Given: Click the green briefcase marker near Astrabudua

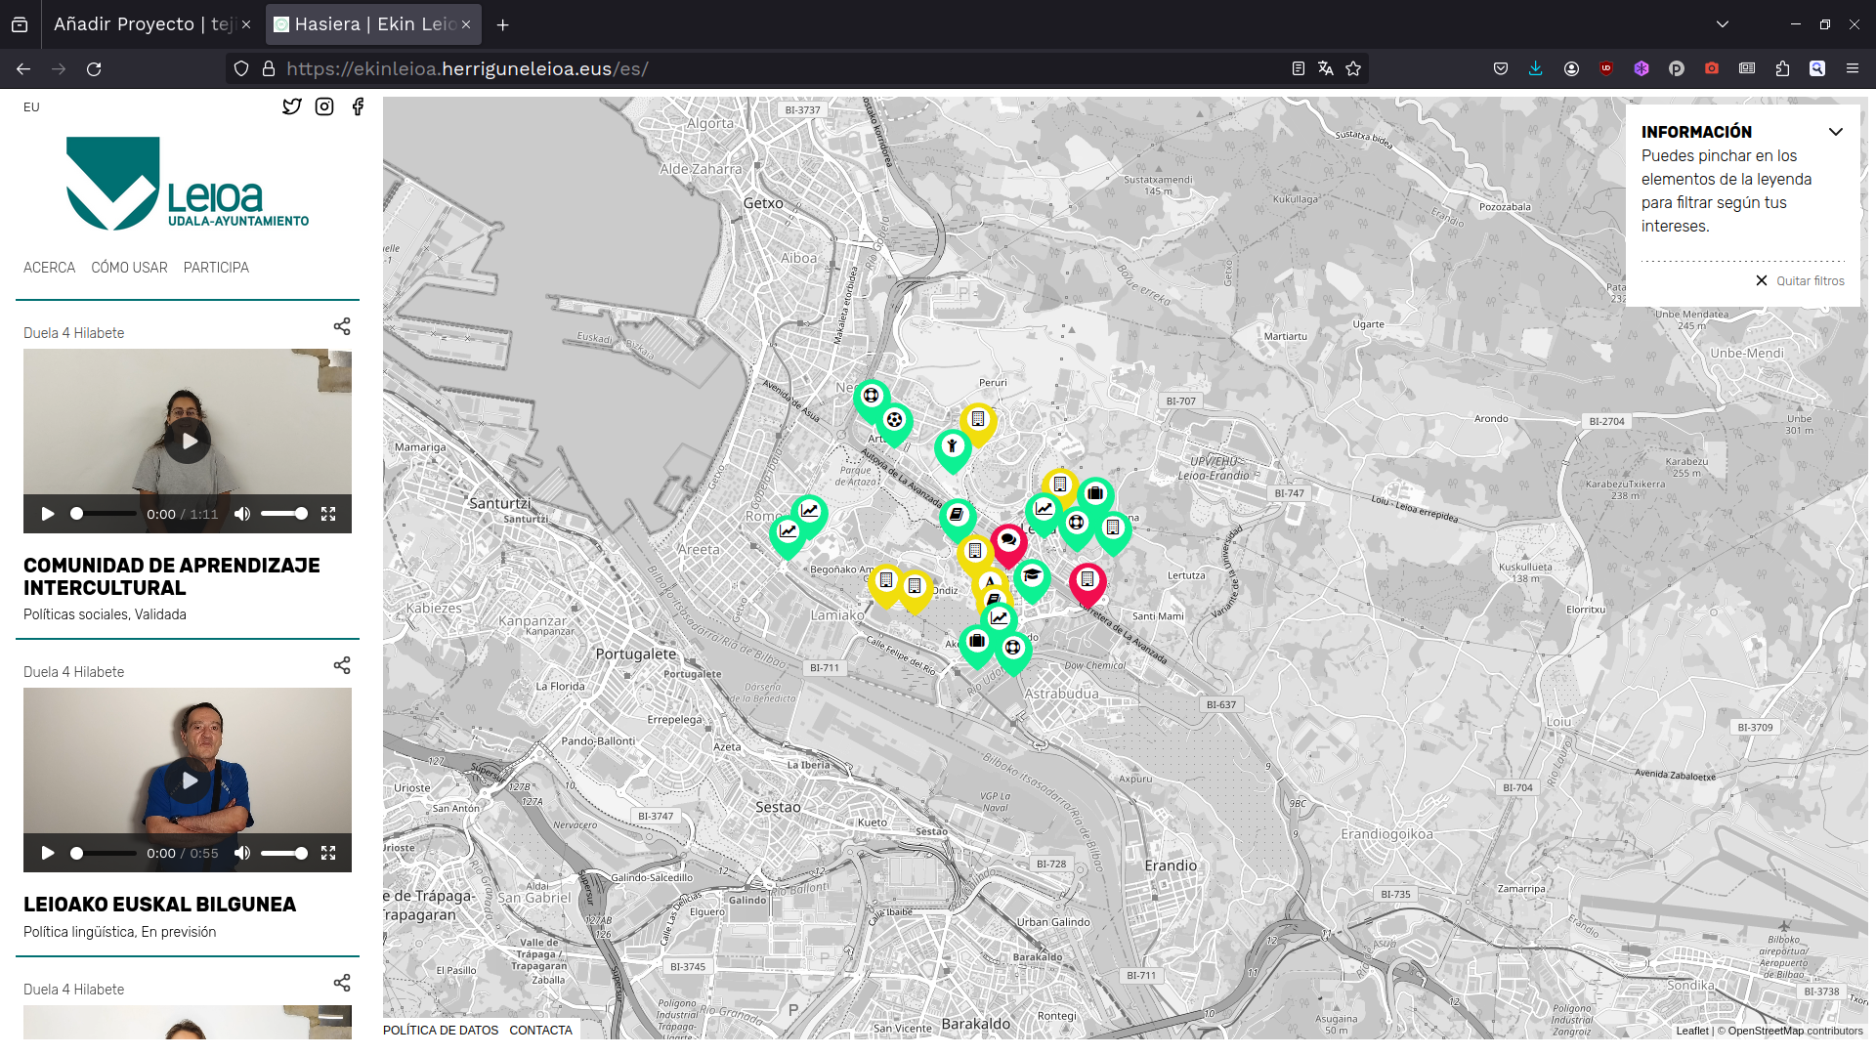Looking at the screenshot, I should 977,643.
